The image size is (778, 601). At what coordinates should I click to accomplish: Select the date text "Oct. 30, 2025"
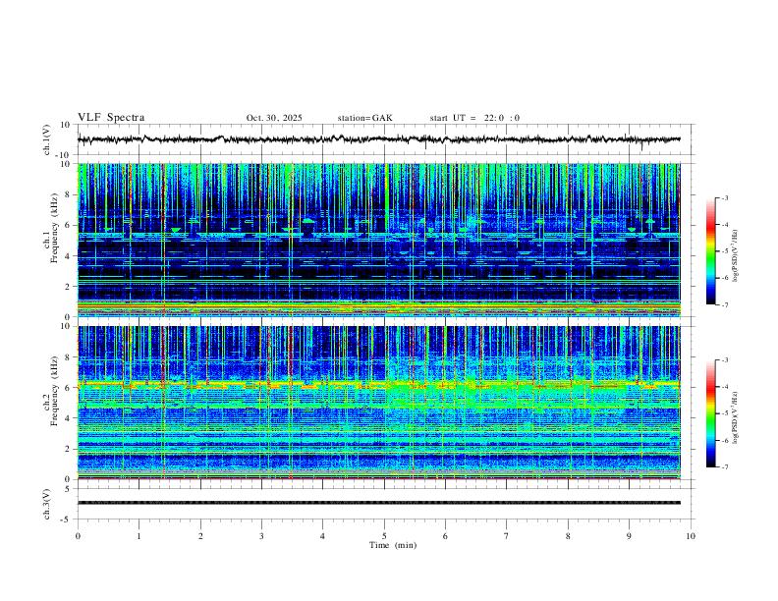pos(274,118)
